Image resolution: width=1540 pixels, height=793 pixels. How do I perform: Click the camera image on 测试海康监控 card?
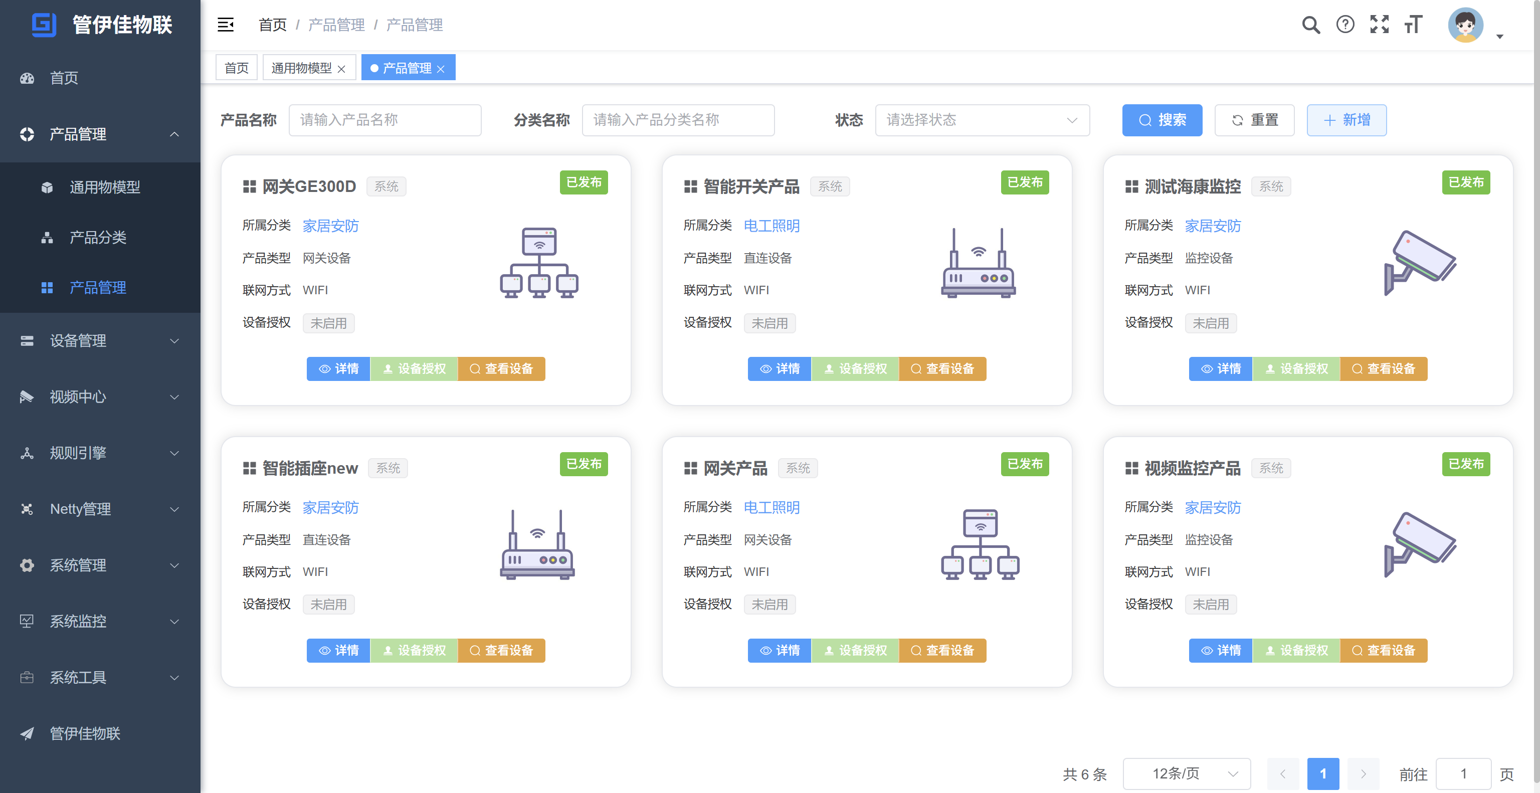tap(1420, 262)
